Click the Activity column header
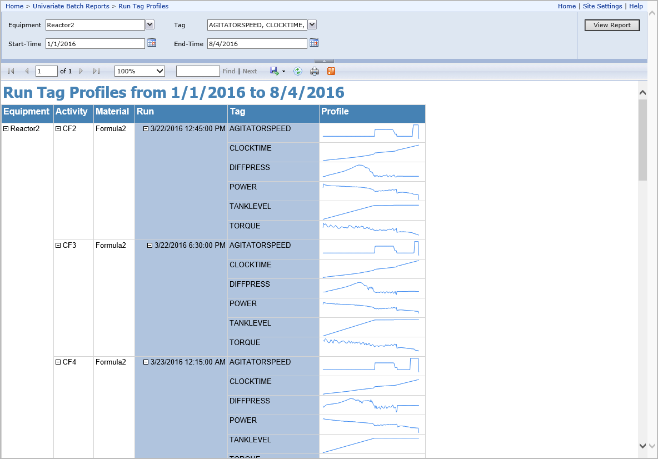 [x=73, y=114]
